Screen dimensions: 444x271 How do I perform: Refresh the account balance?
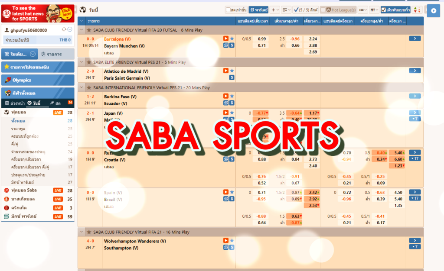64,29
